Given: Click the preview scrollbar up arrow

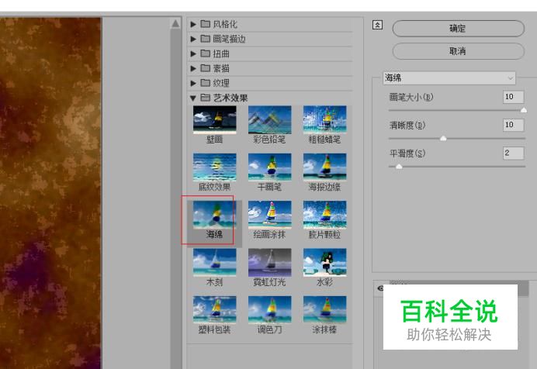Looking at the screenshot, I should click(175, 23).
